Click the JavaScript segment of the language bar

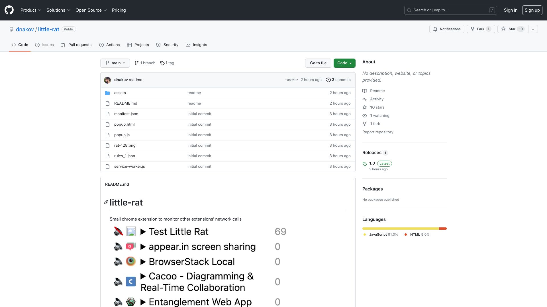[401, 229]
